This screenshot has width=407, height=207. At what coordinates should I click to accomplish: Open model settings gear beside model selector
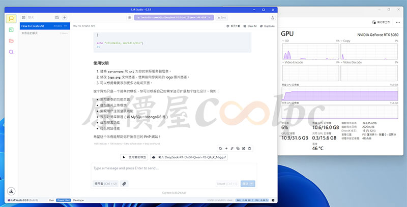(x=130, y=18)
